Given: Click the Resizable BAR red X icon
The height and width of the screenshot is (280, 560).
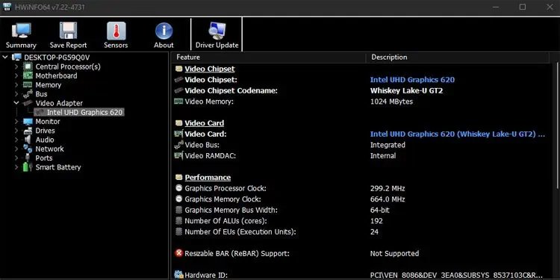Looking at the screenshot, I should (178, 253).
